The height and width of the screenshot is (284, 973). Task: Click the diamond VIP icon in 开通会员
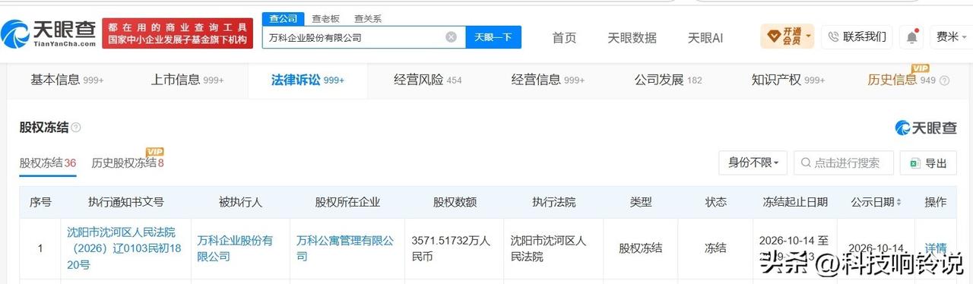pyautogui.click(x=774, y=36)
